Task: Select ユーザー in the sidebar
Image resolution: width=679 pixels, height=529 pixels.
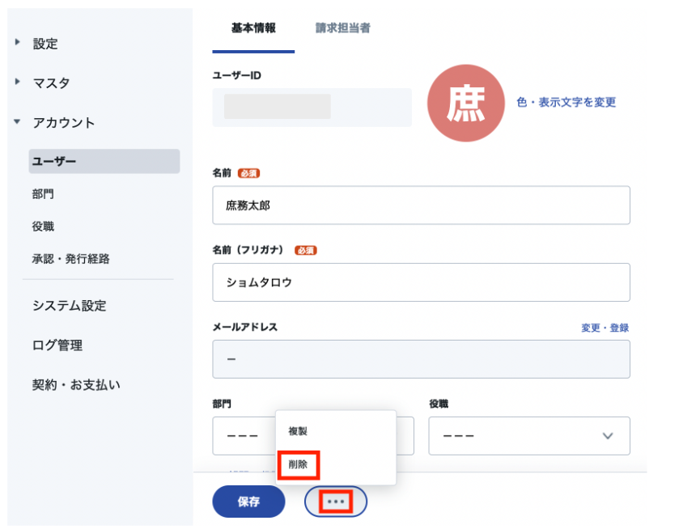Action: (104, 162)
